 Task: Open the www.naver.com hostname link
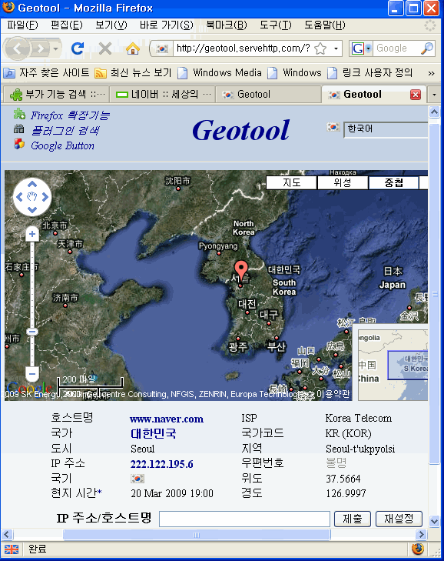[167, 419]
